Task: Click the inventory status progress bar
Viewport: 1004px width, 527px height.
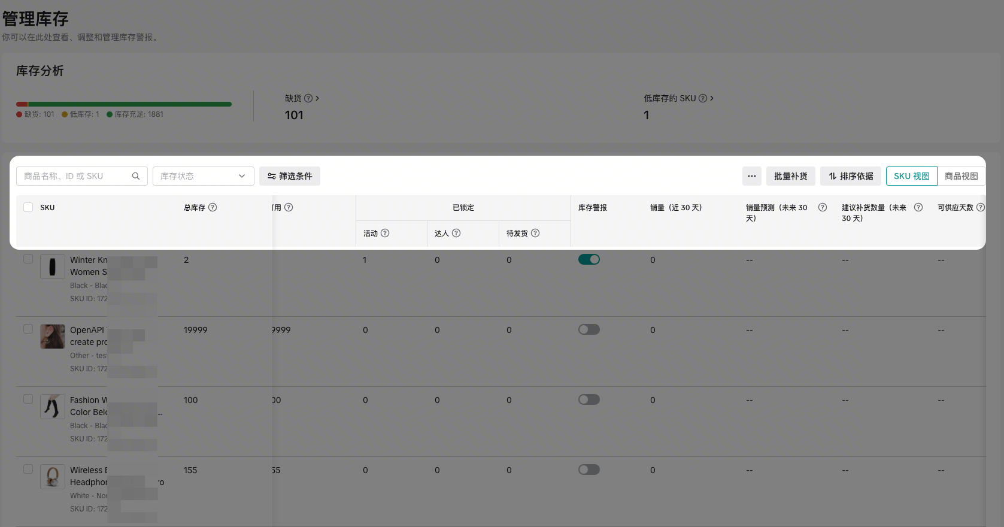Action: pyautogui.click(x=124, y=104)
